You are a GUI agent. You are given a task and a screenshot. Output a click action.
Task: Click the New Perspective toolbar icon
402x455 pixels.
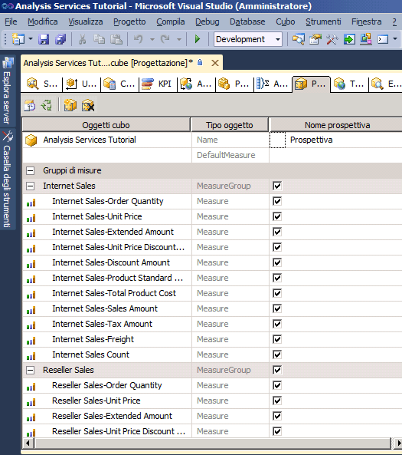click(70, 105)
